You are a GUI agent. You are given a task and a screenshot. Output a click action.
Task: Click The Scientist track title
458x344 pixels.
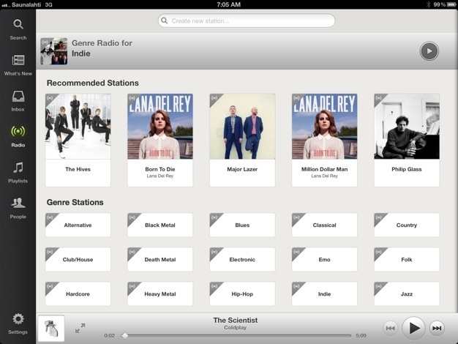pos(236,321)
